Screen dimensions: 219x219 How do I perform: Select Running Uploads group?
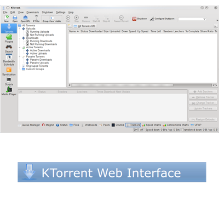37,32
